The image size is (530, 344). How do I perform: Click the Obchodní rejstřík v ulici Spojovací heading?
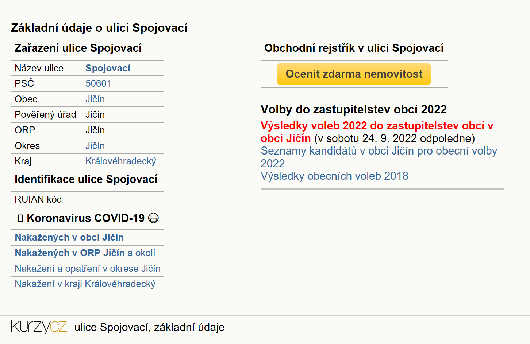point(354,48)
